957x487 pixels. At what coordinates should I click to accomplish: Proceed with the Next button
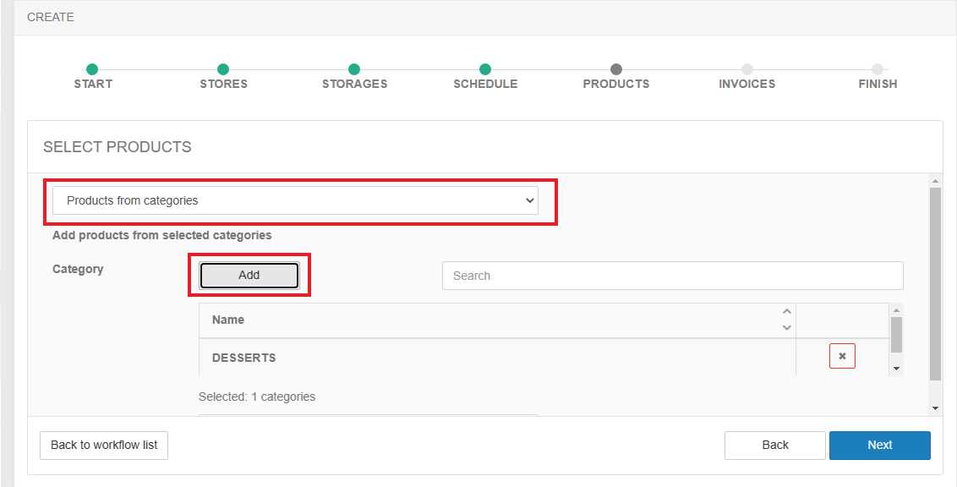click(x=879, y=445)
